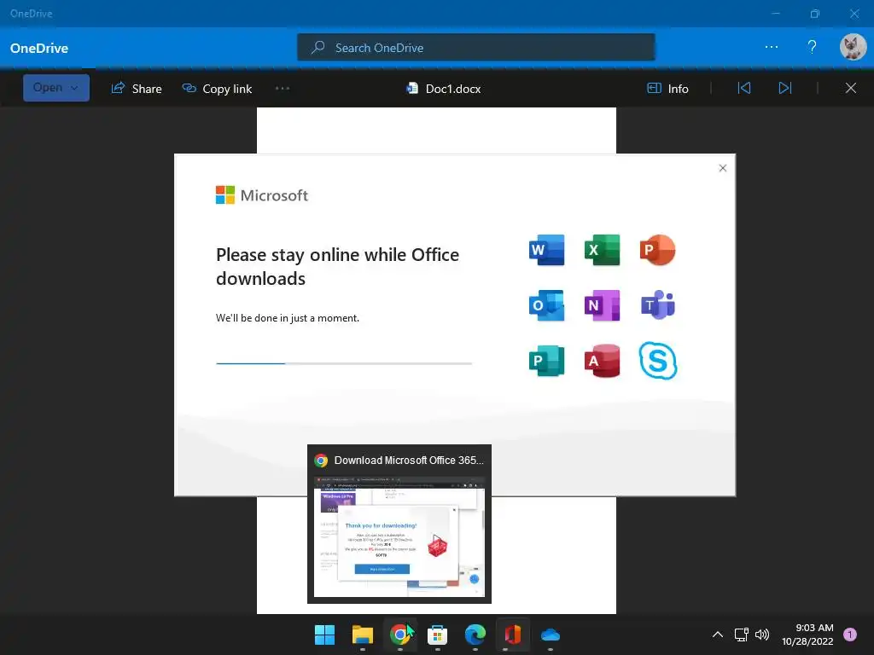The image size is (874, 655).
Task: Open the Open button dropdown
Action: (x=56, y=88)
